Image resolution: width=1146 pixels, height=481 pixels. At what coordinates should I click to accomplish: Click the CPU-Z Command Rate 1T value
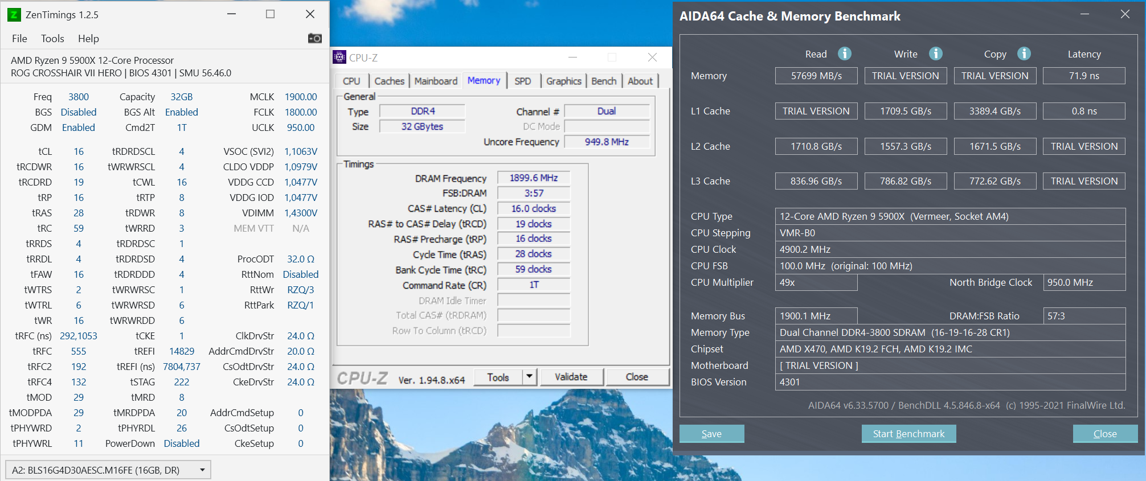(x=534, y=285)
